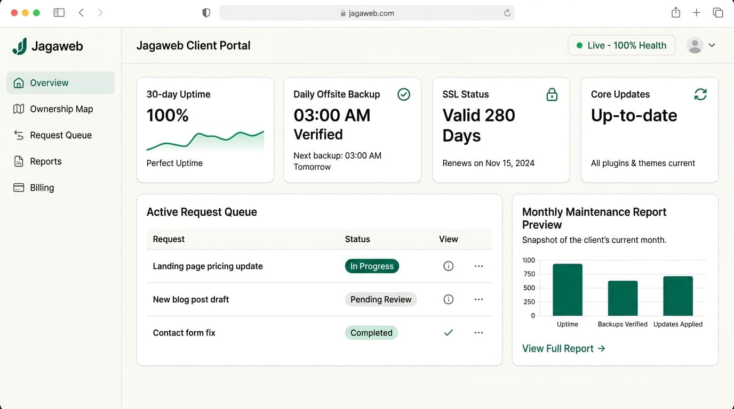Click the Request column header
This screenshot has height=409, width=734.
(x=169, y=239)
